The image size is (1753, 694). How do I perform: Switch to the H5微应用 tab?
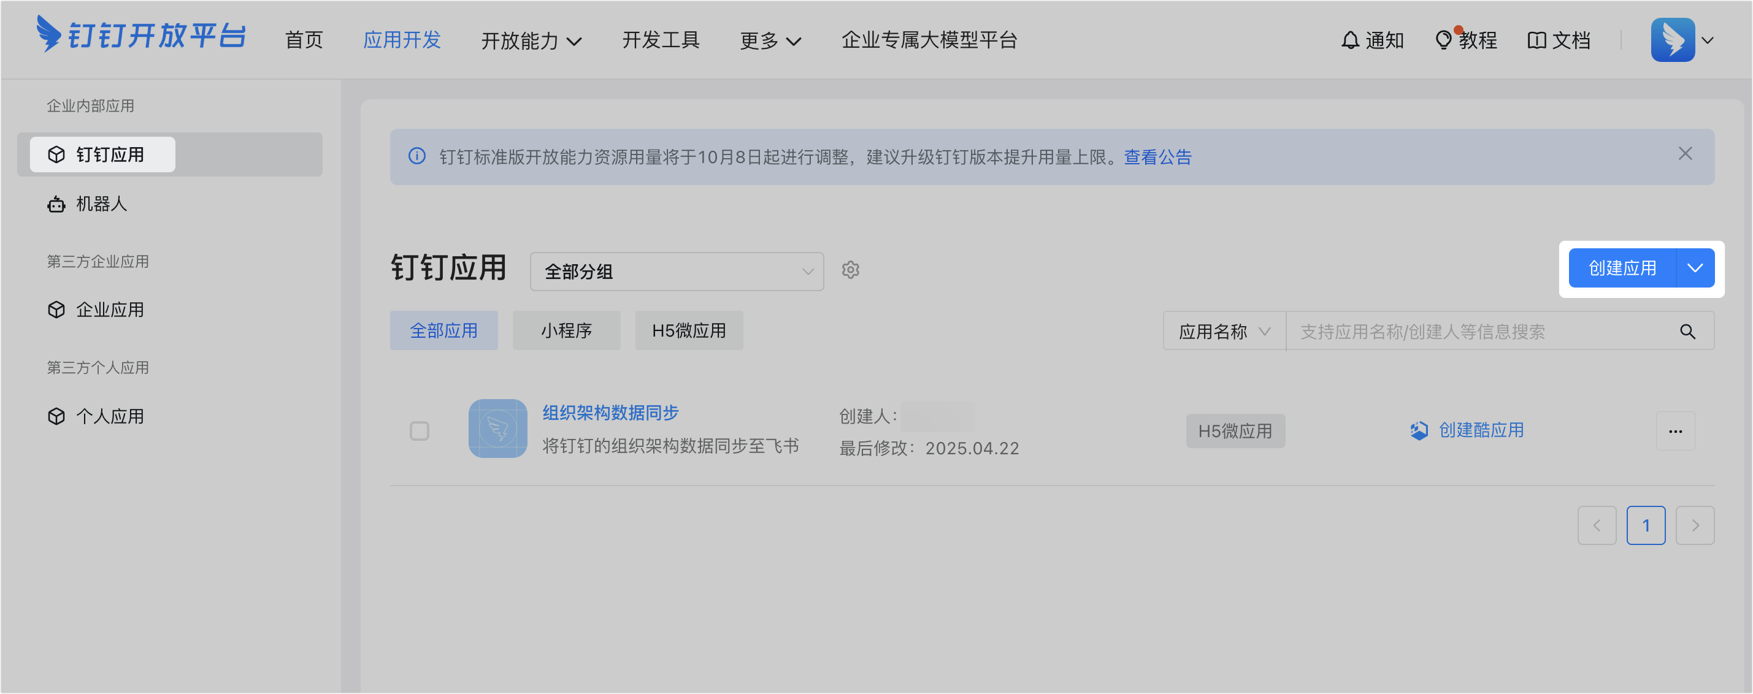[689, 330]
